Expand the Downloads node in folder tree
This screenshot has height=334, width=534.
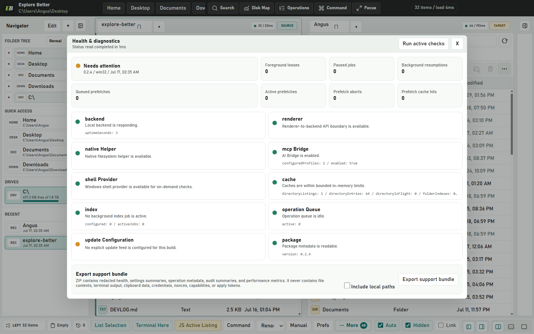point(9,86)
